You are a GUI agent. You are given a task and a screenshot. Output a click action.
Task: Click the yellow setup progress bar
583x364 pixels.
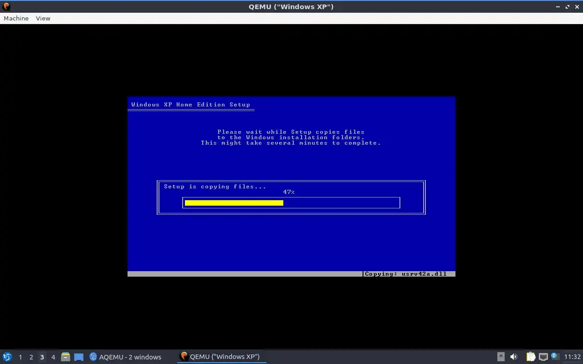tap(234, 203)
